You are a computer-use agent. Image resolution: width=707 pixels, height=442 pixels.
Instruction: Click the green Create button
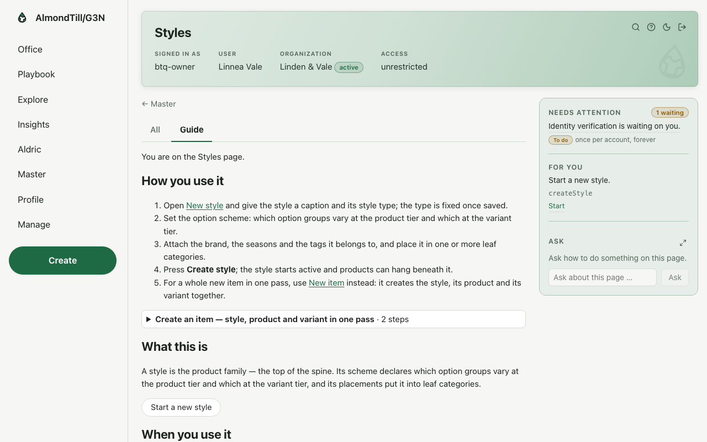coord(62,260)
